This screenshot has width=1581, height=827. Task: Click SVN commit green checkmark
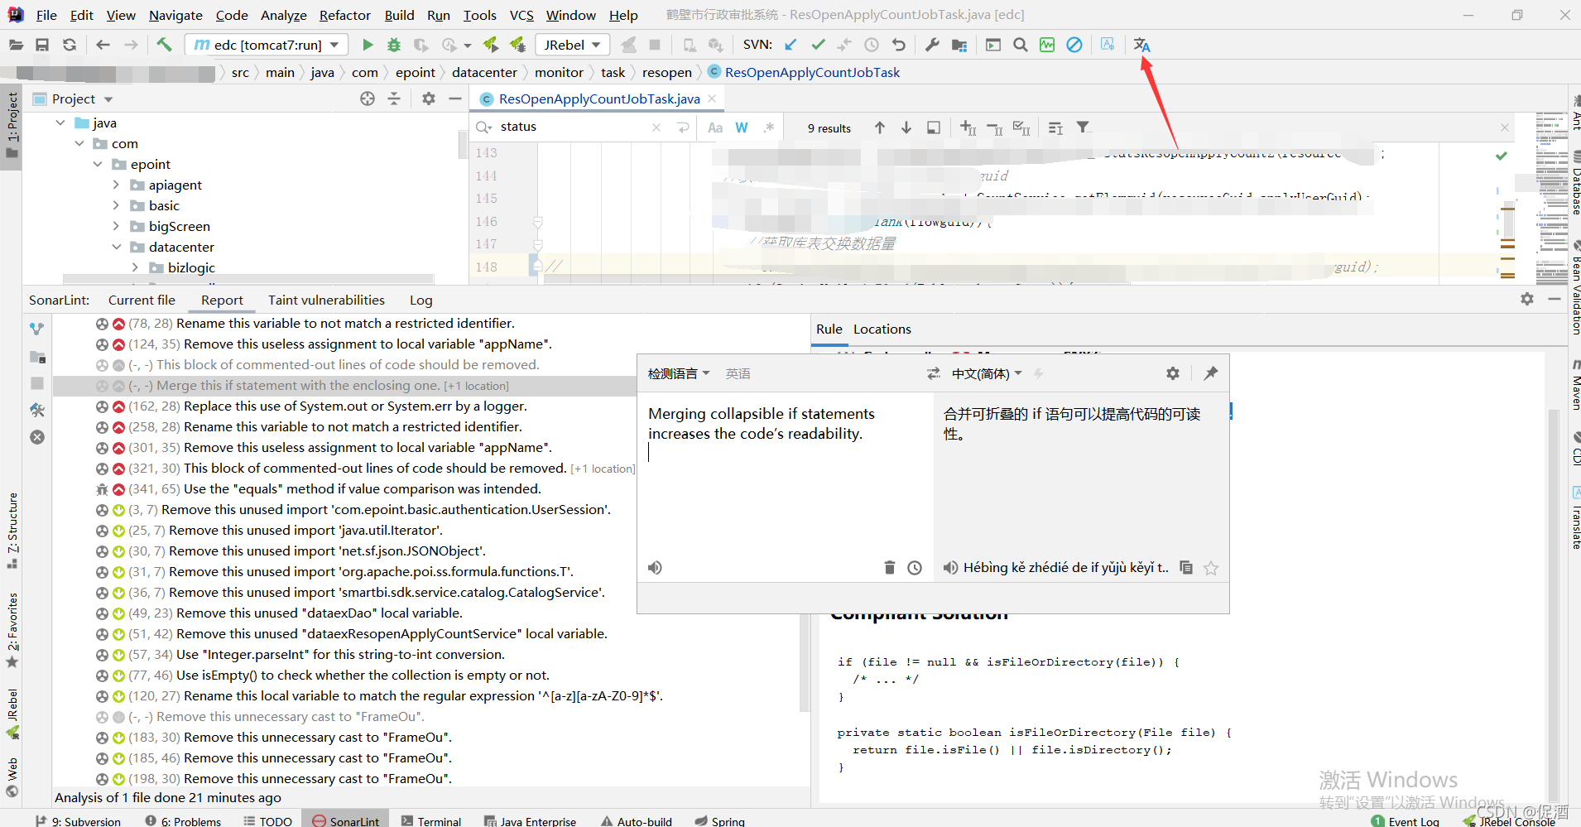click(818, 45)
